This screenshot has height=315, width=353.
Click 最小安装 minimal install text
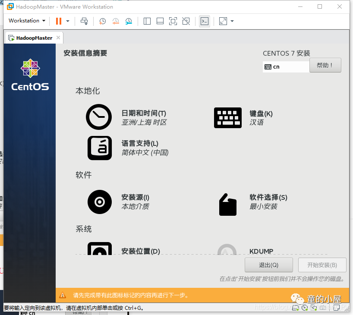pos(263,206)
